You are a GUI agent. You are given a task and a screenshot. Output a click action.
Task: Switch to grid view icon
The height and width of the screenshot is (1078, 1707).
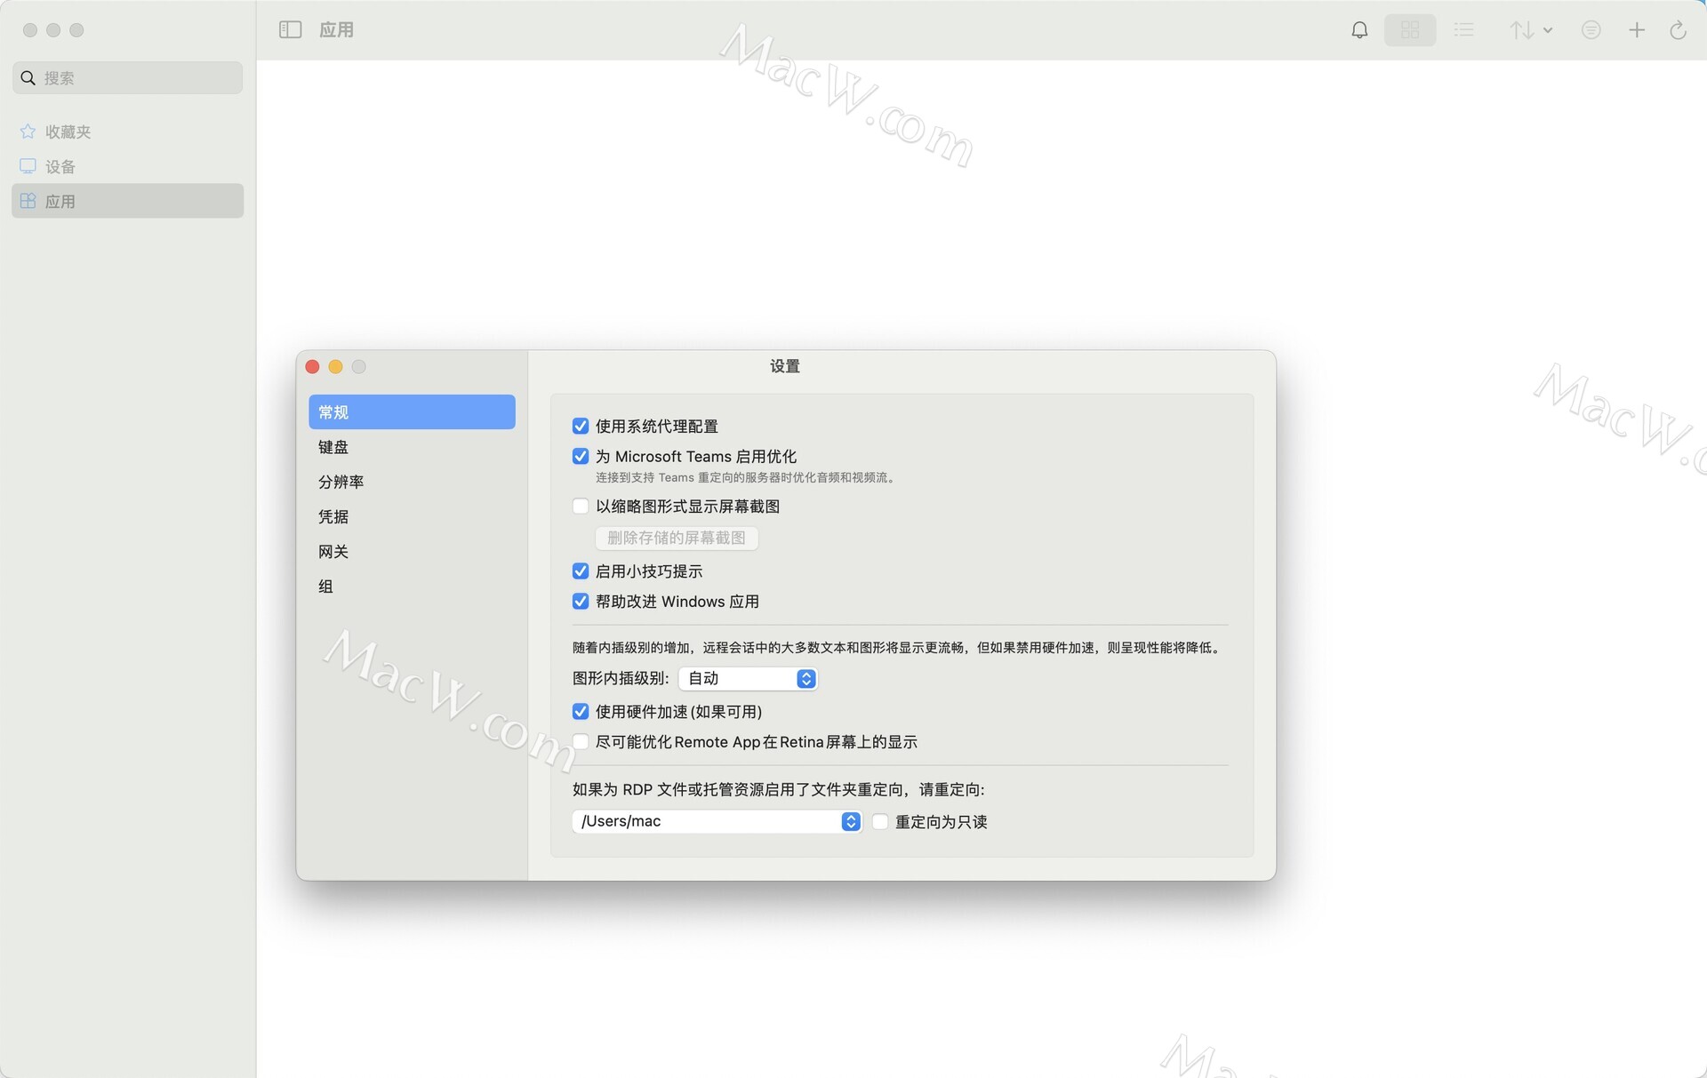1410,30
